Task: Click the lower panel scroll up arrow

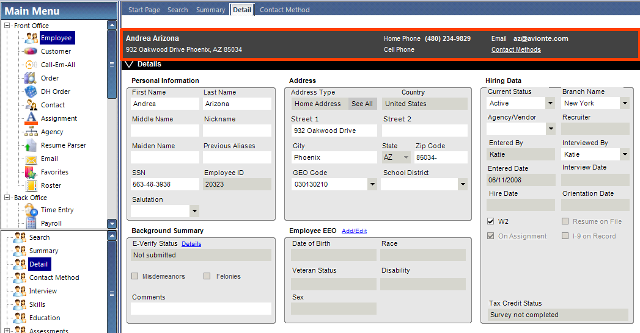Action: click(x=112, y=235)
